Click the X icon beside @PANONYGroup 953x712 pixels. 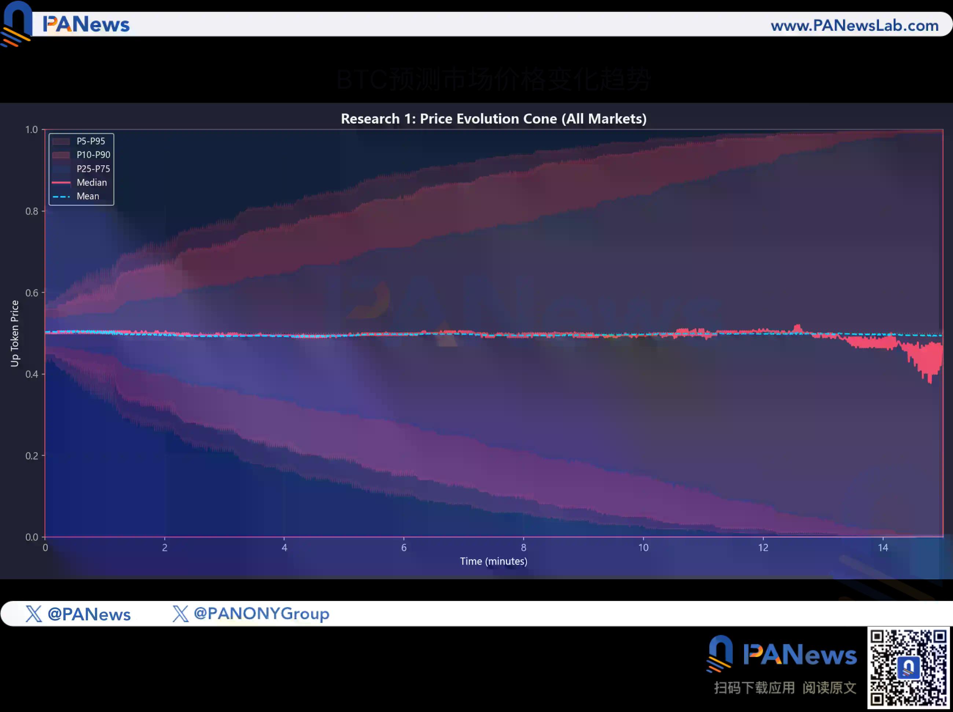point(180,613)
